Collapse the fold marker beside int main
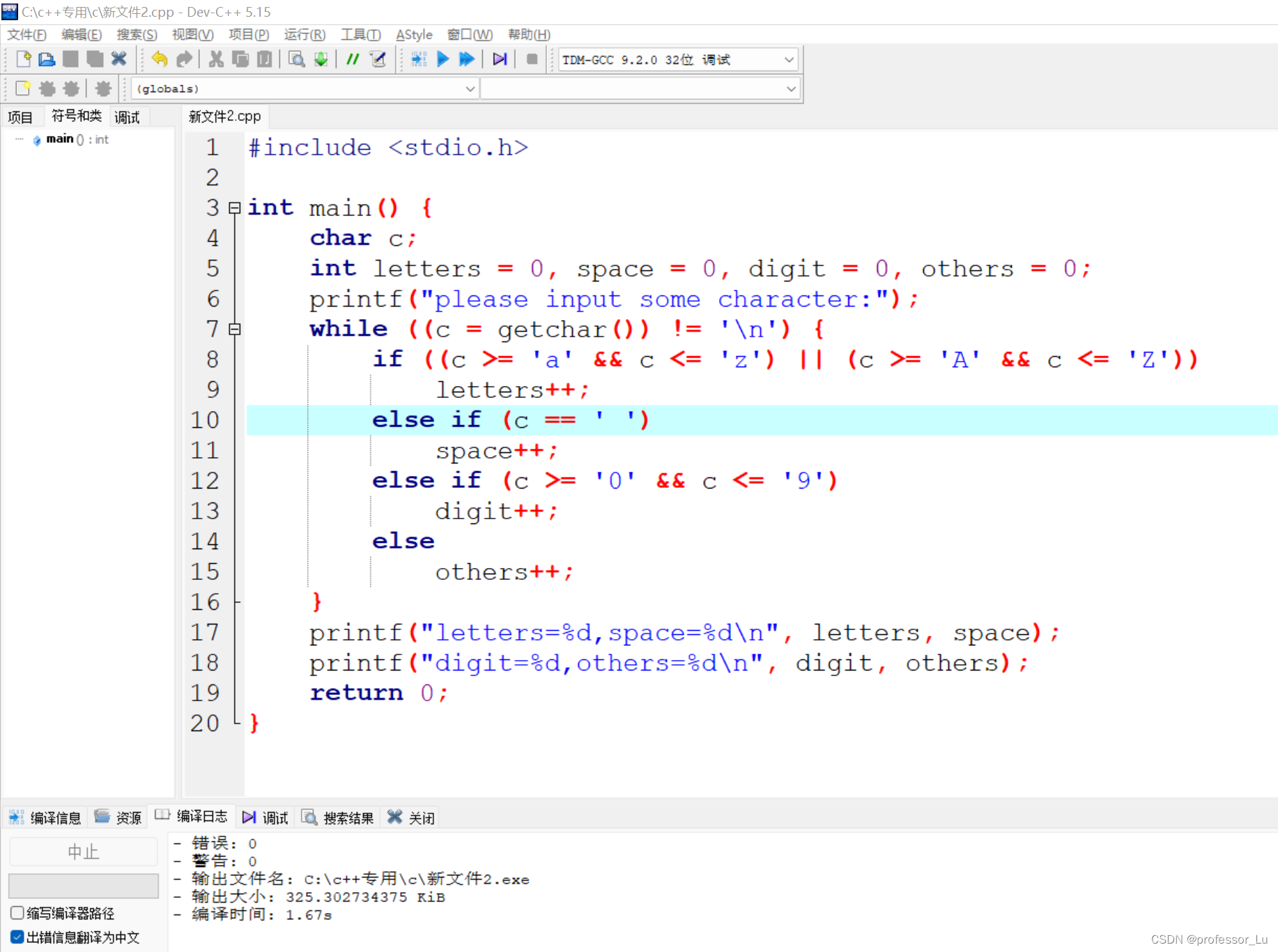 235,208
